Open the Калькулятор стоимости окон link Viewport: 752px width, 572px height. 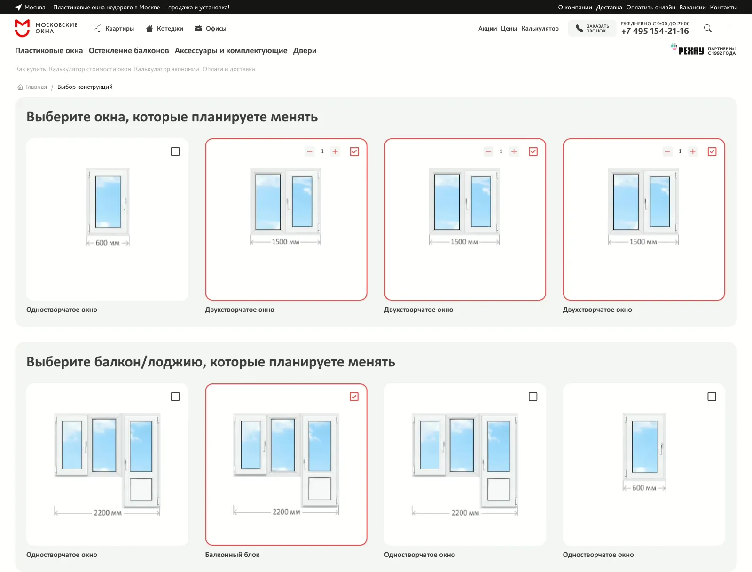coord(90,69)
